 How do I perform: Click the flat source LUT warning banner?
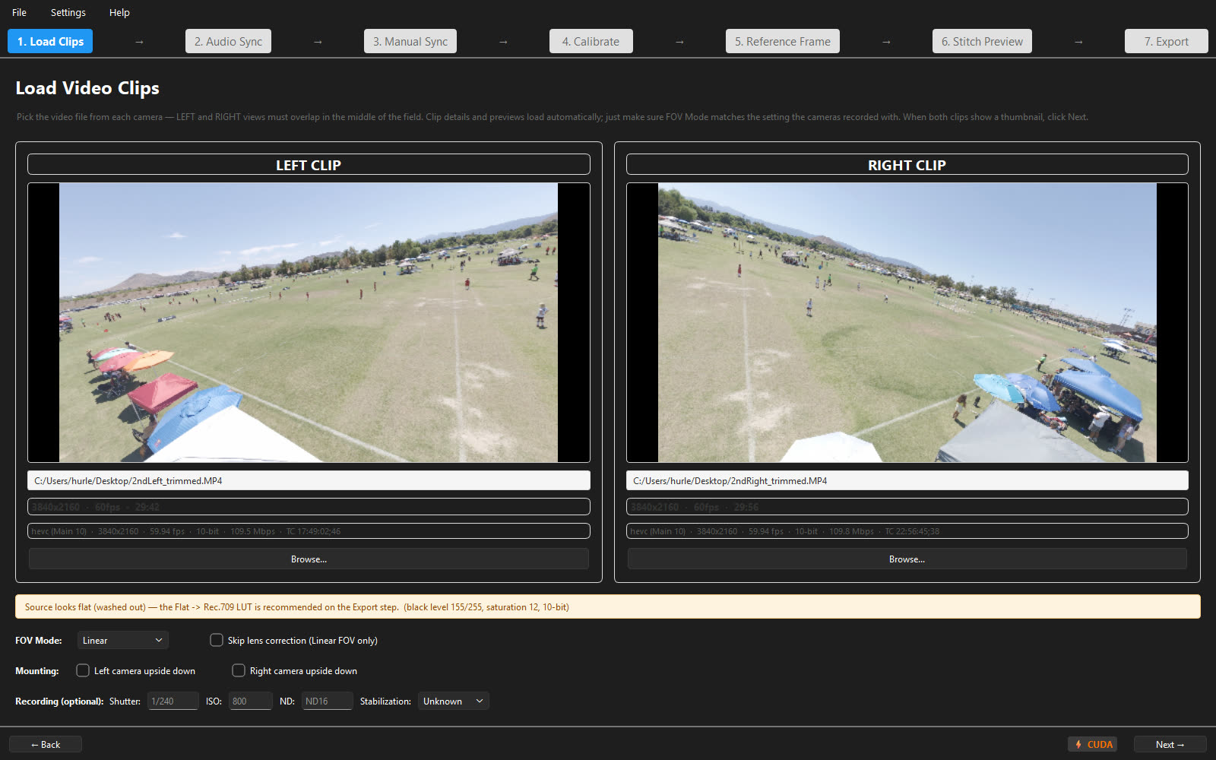coord(608,606)
